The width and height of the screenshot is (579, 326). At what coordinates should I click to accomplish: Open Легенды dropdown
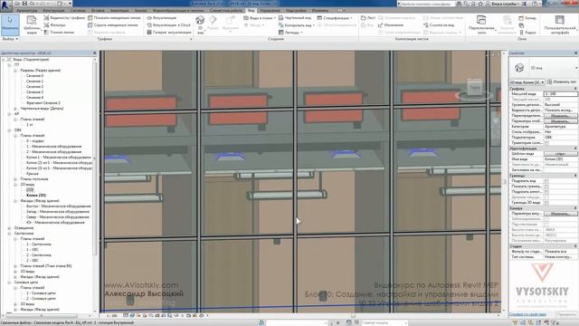tap(290, 33)
